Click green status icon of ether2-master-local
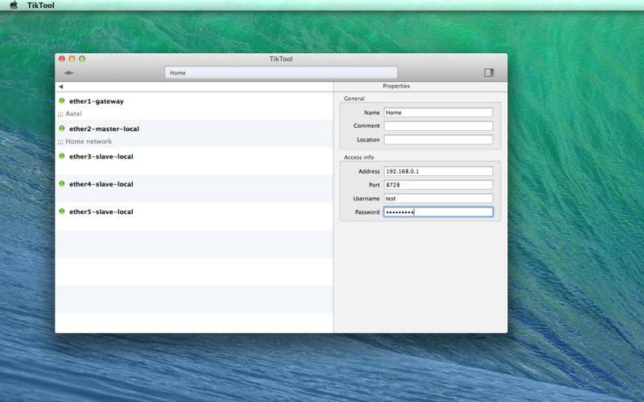Screen dimensions: 644x402 (x=62, y=129)
